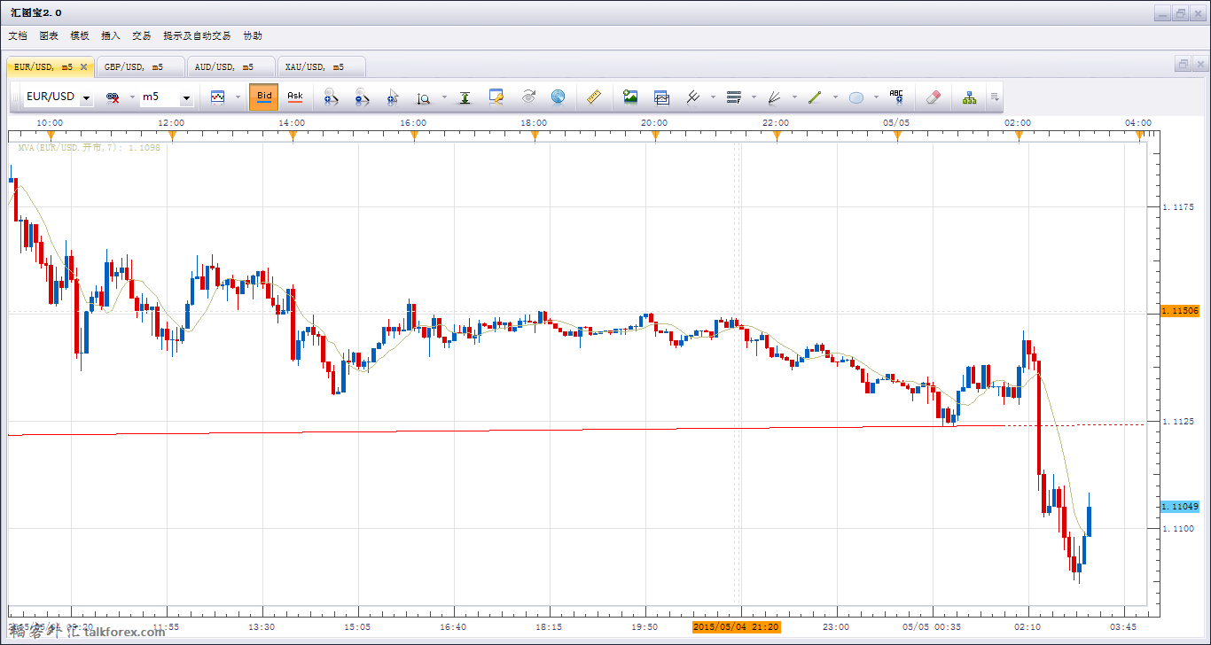
Task: Click the chart type icon
Action: point(217,97)
